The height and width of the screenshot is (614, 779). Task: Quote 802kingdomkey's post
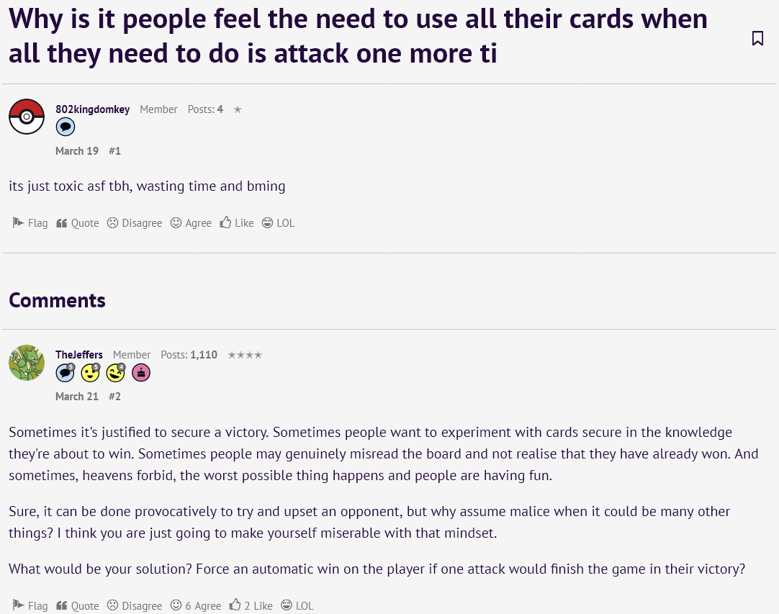pos(78,223)
